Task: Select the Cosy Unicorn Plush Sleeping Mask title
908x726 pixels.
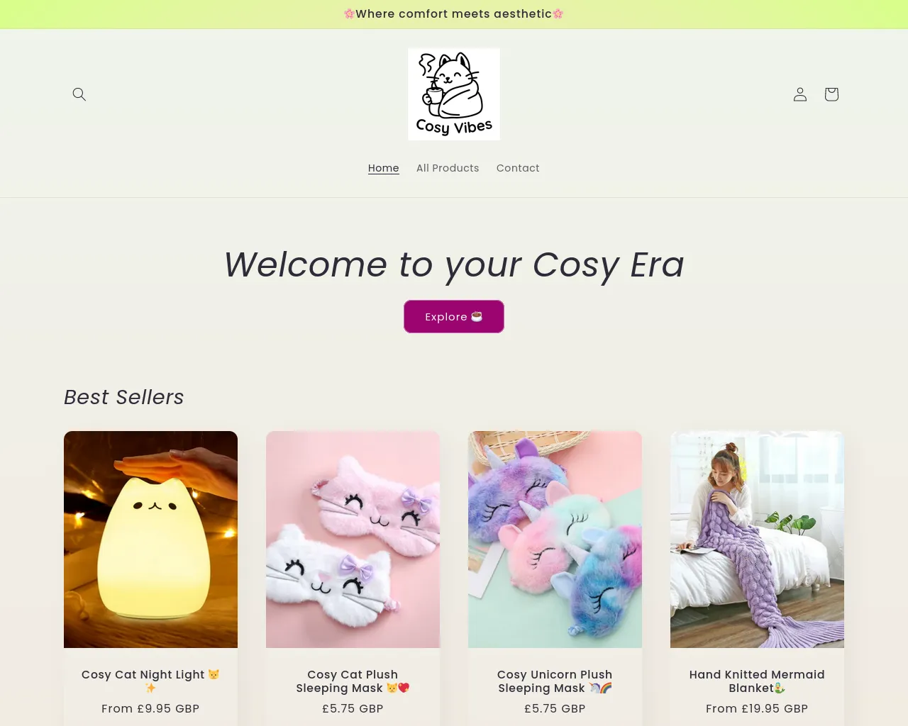Action: pyautogui.click(x=555, y=681)
